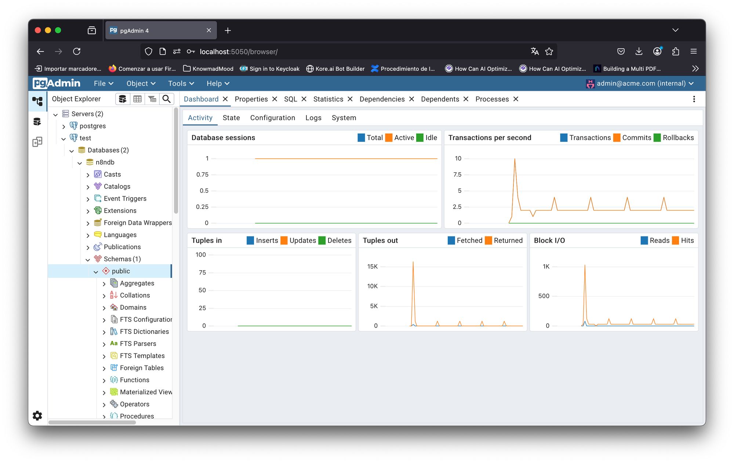Open the Tools menu
The height and width of the screenshot is (463, 734).
pyautogui.click(x=181, y=84)
